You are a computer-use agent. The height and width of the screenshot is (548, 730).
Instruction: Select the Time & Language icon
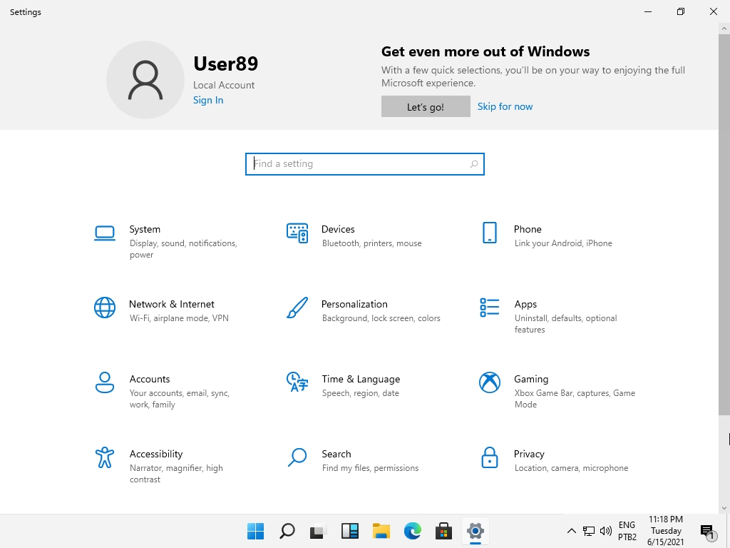pyautogui.click(x=297, y=382)
